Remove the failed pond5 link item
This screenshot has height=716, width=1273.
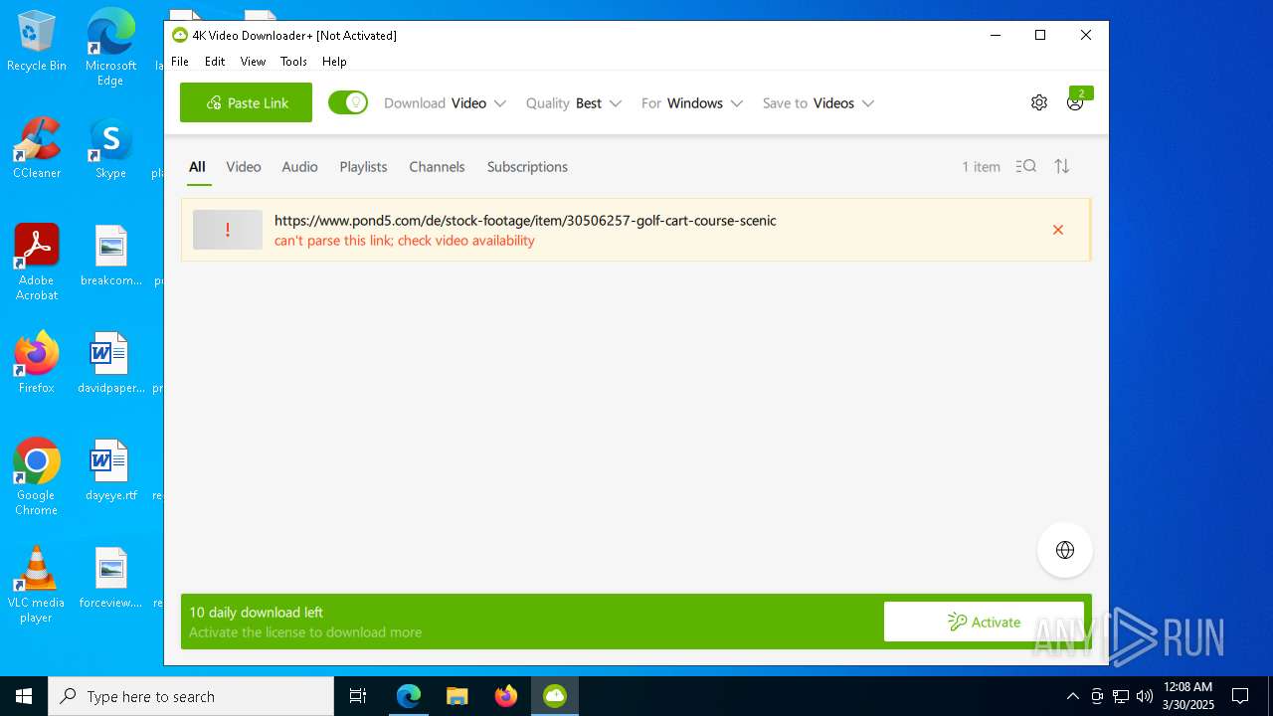coord(1058,230)
